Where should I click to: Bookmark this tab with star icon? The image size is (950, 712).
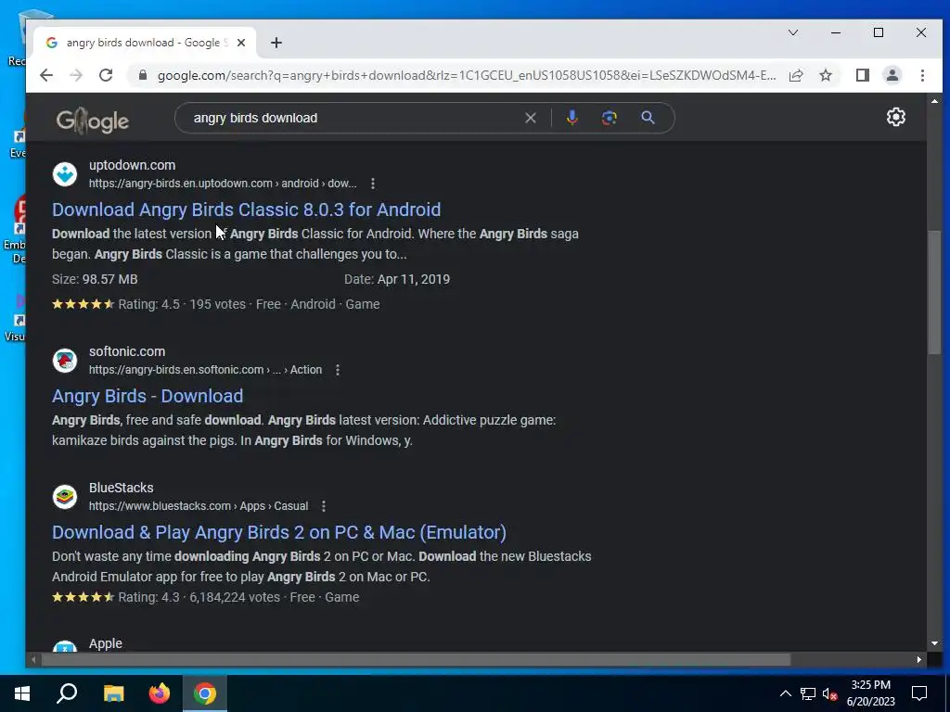(x=825, y=75)
